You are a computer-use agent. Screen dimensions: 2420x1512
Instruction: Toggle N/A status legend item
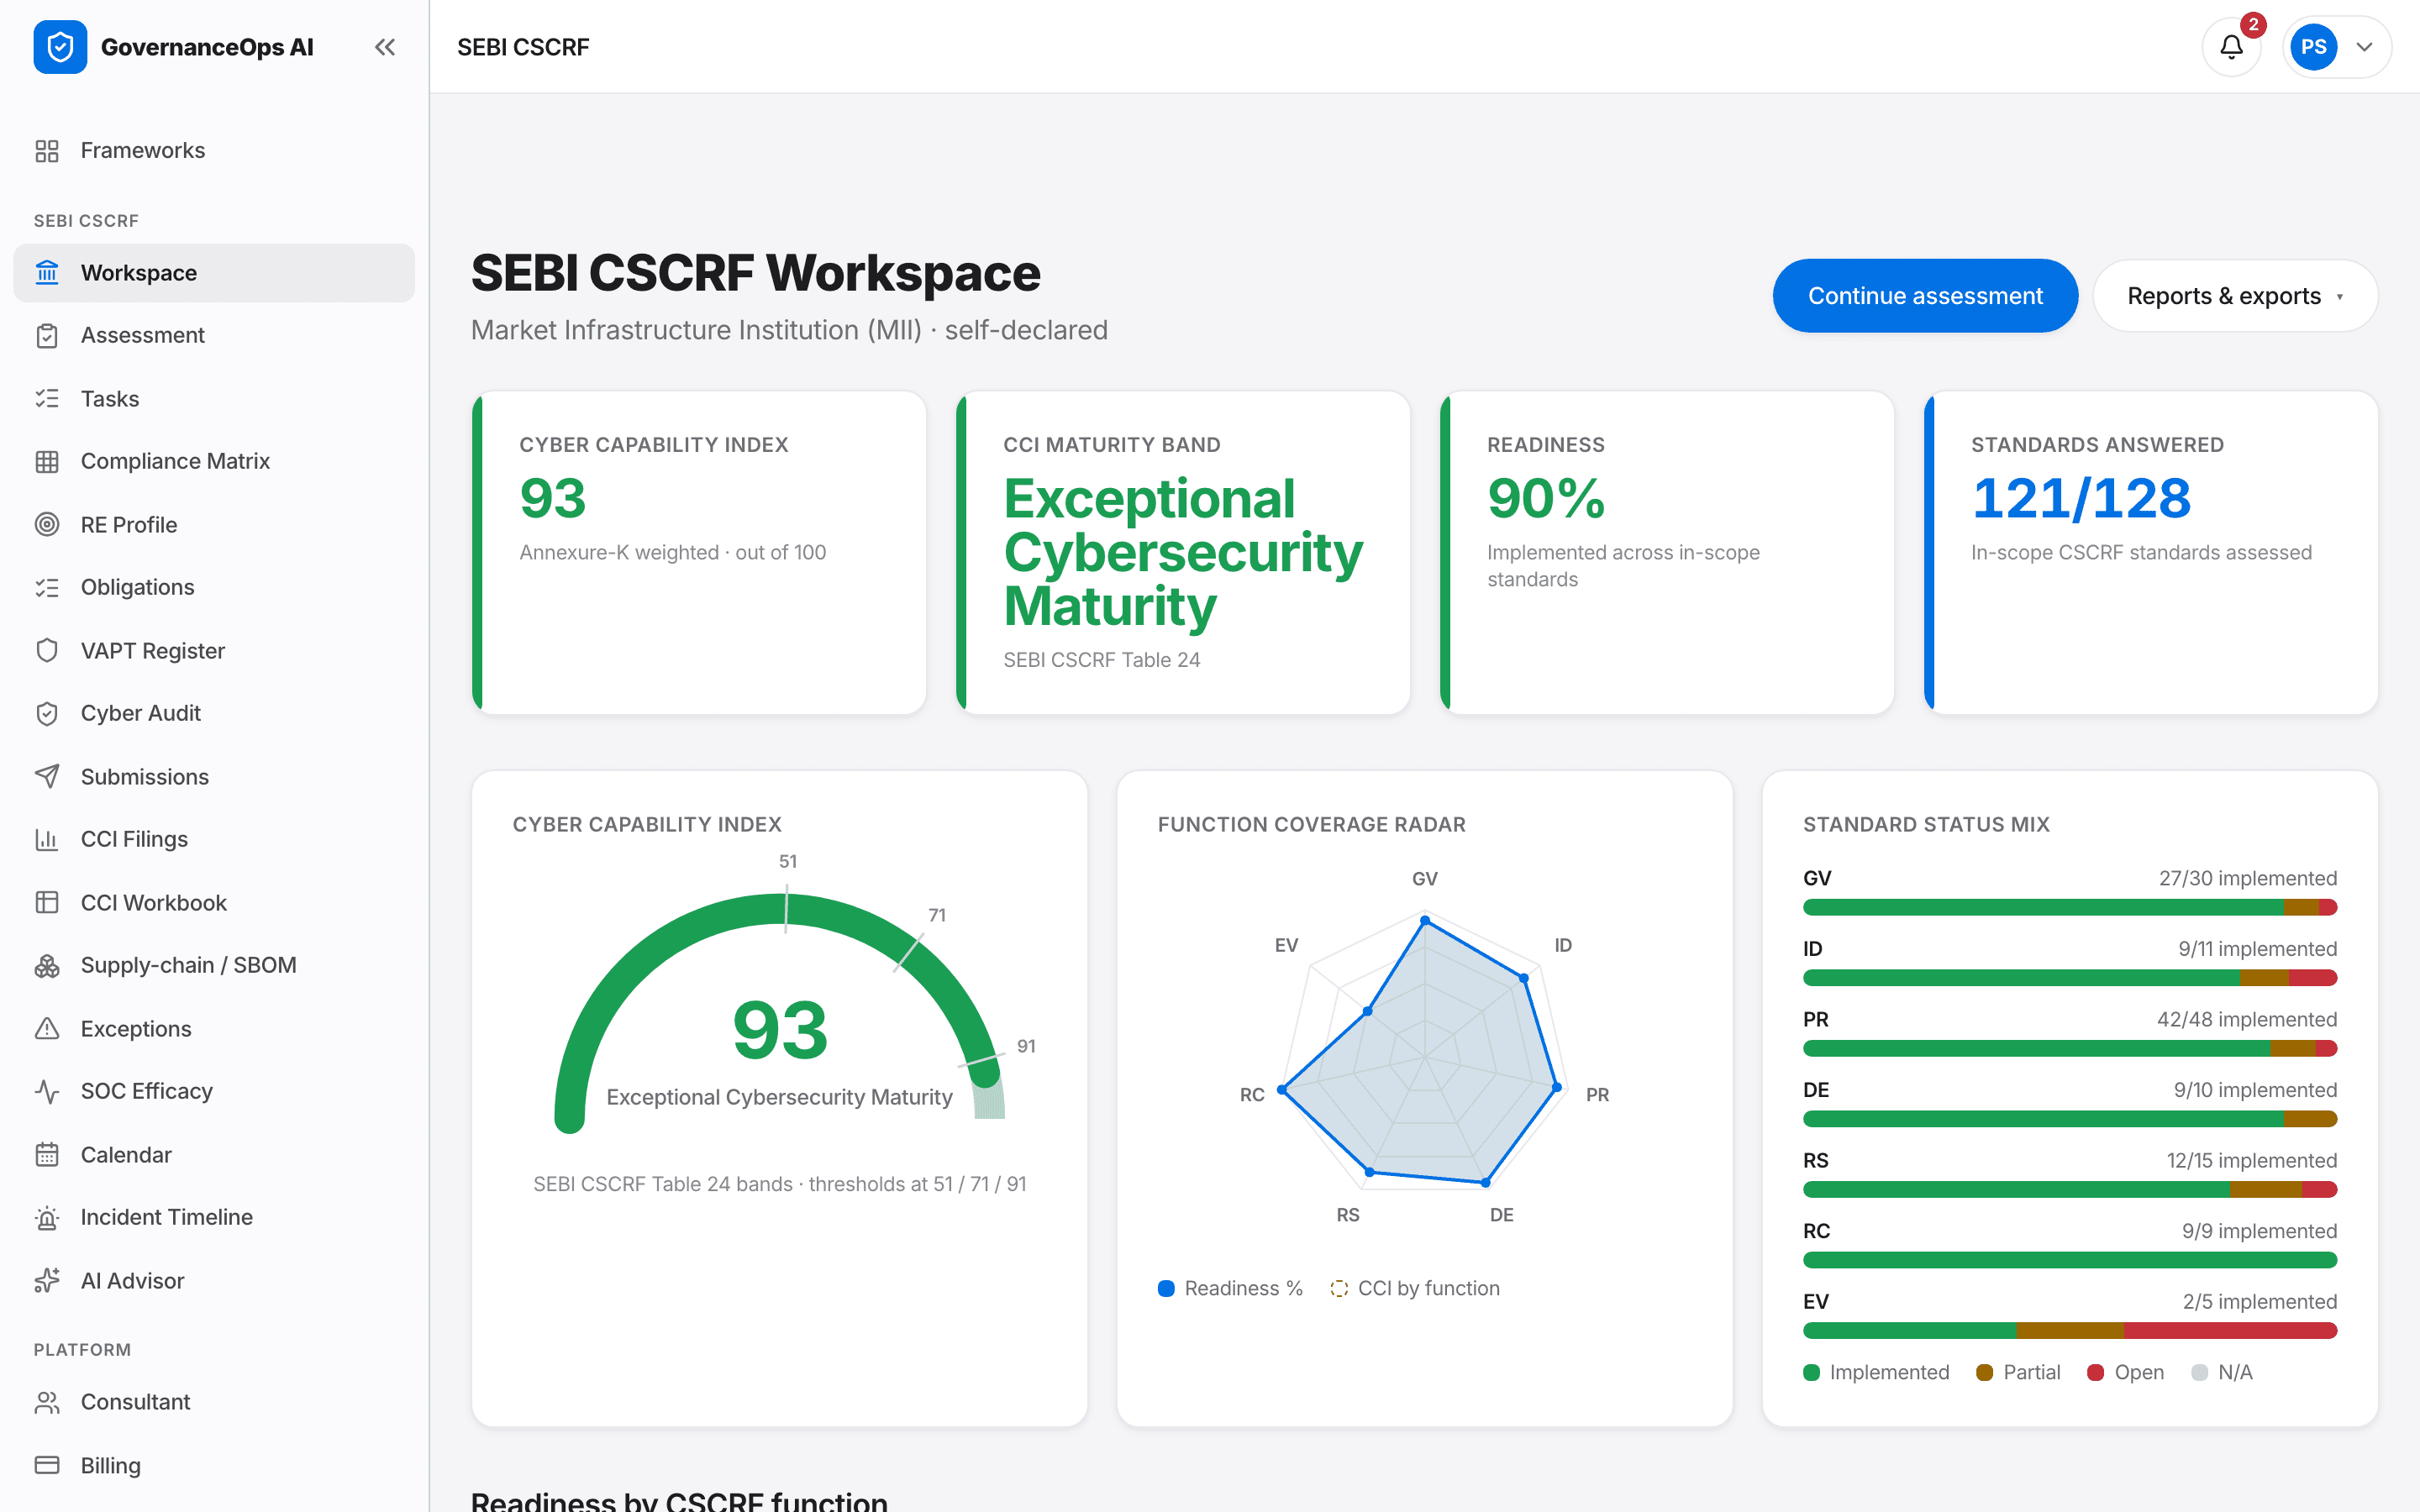pyautogui.click(x=2222, y=1372)
